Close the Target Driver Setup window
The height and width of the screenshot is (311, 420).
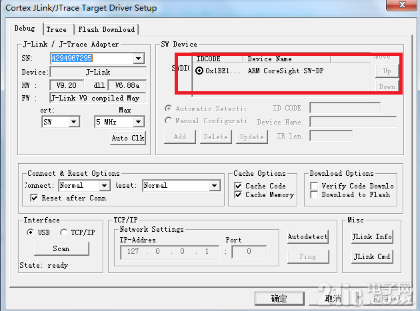401,5
